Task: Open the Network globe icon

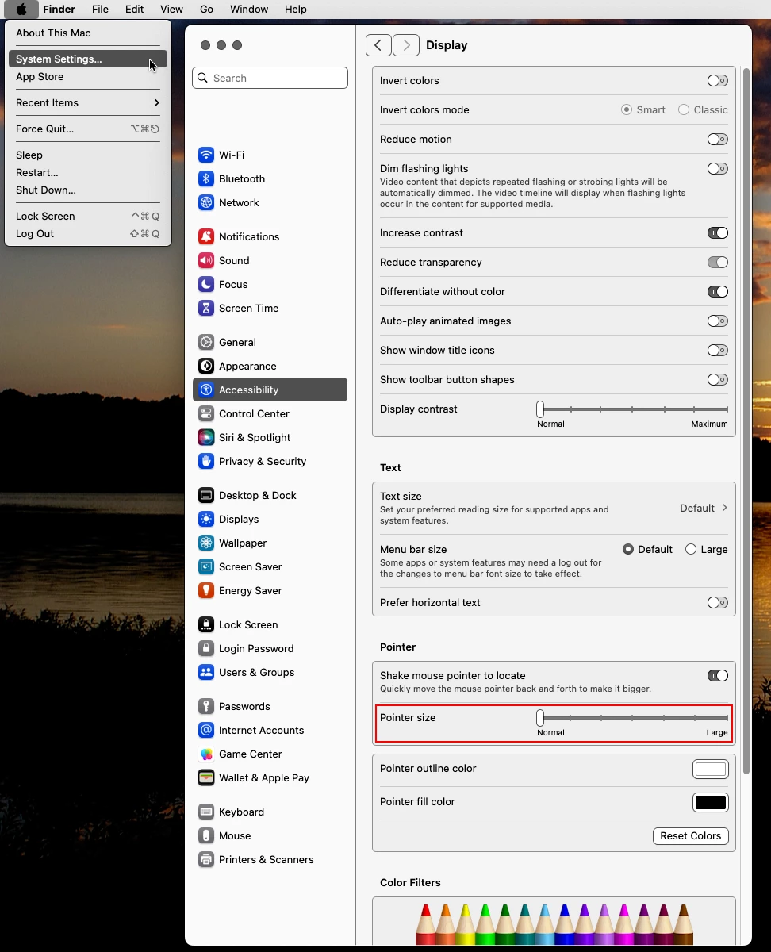Action: [x=206, y=202]
